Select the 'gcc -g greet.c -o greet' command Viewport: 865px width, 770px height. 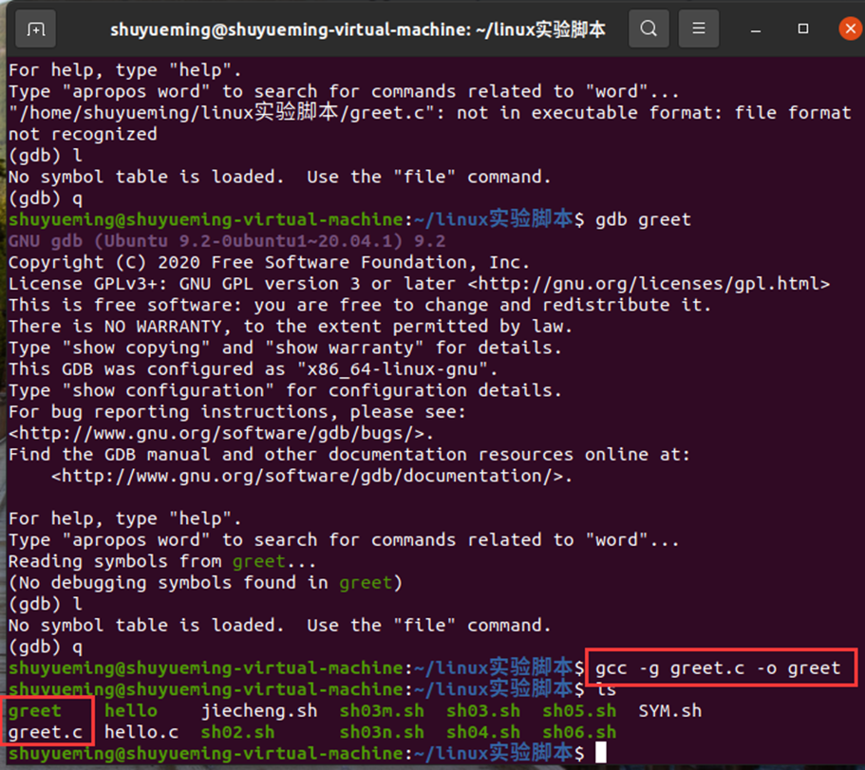tap(718, 668)
